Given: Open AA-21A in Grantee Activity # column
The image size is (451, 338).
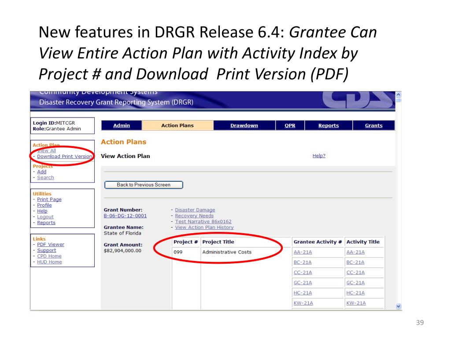Looking at the screenshot, I should pyautogui.click(x=303, y=252).
